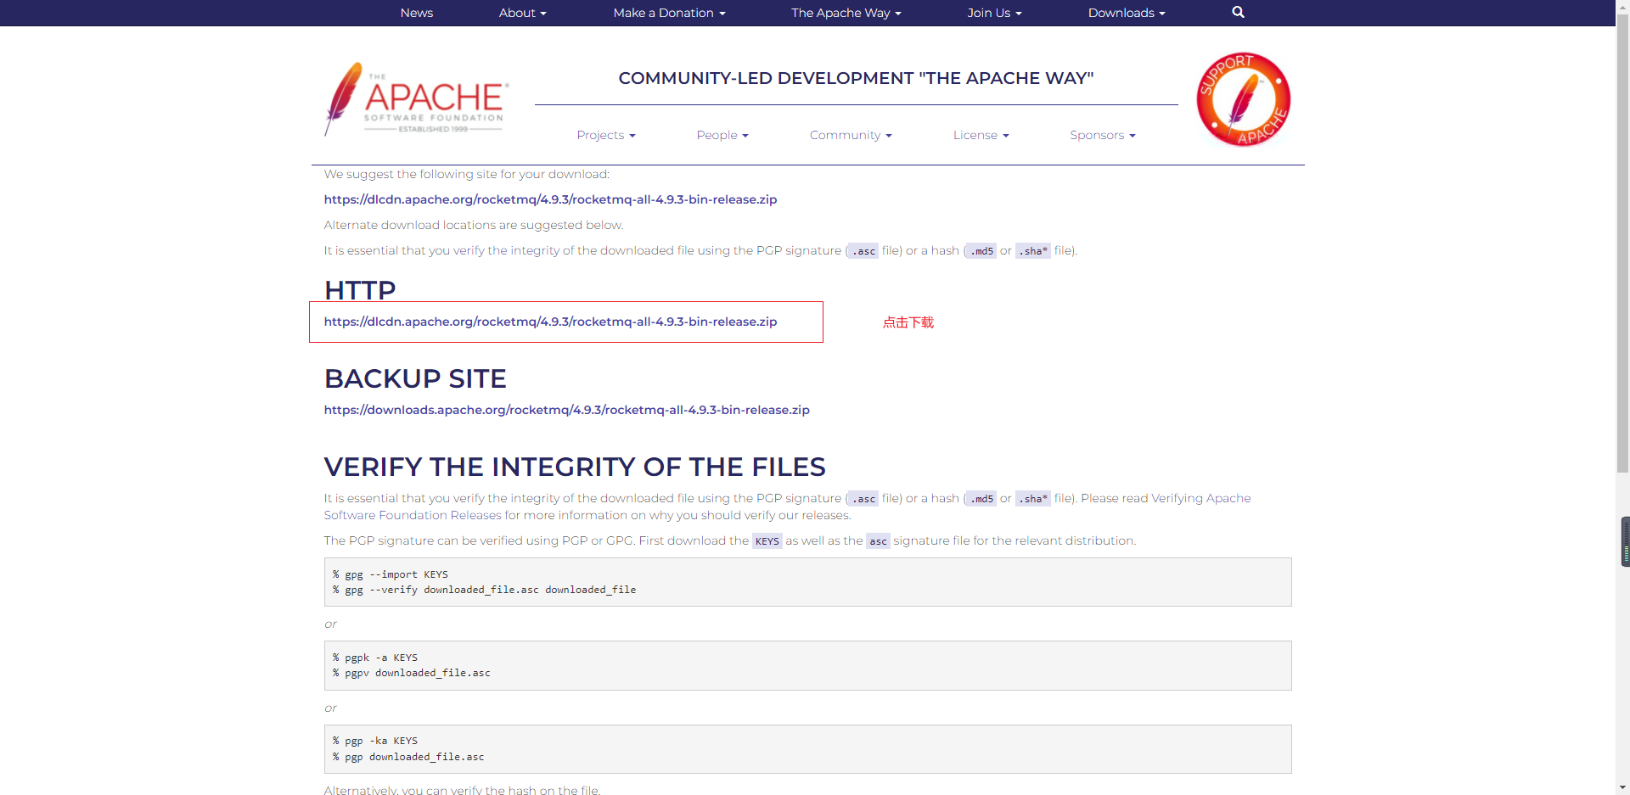
Task: Click the suggested dlcdn rocketmq download link
Action: tap(550, 199)
